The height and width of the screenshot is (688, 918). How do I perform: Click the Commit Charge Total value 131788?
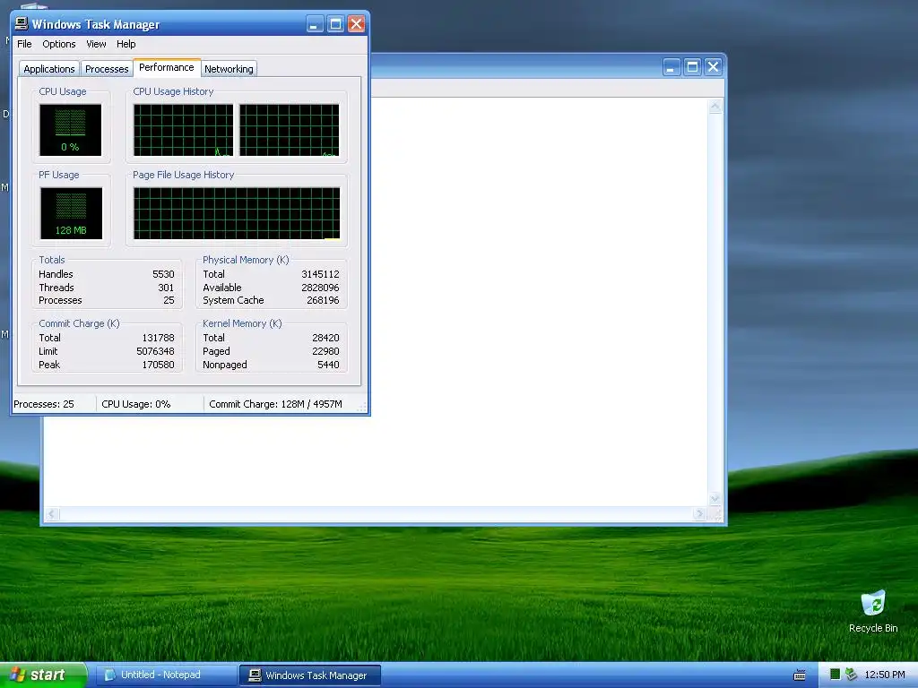coord(158,338)
